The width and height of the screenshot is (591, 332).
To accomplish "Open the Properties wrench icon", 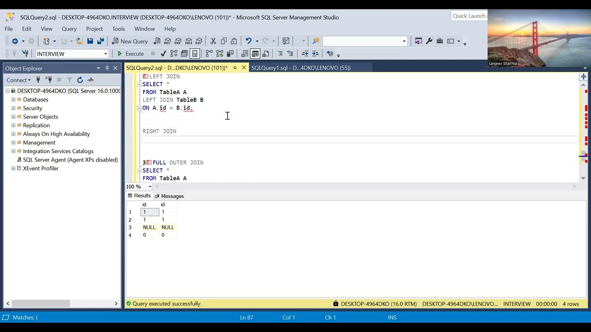I will [x=429, y=41].
